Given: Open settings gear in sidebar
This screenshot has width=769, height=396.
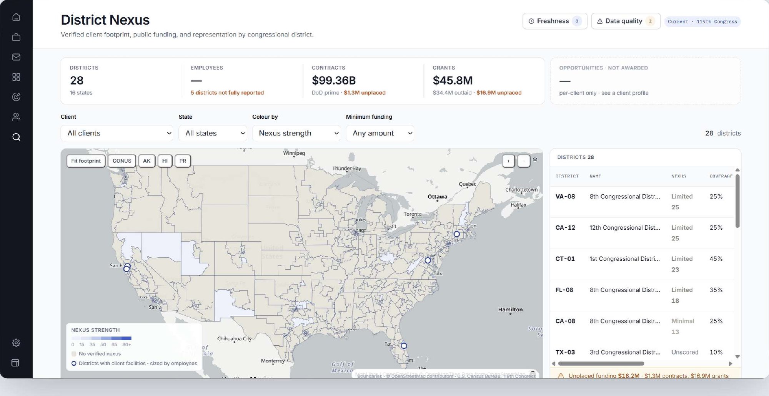Looking at the screenshot, I should pos(16,343).
